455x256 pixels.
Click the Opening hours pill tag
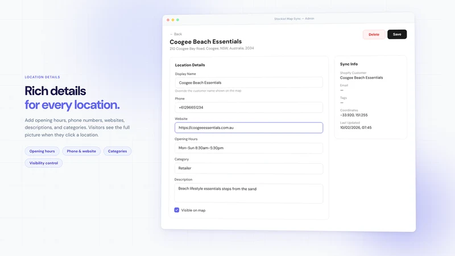tap(42, 151)
